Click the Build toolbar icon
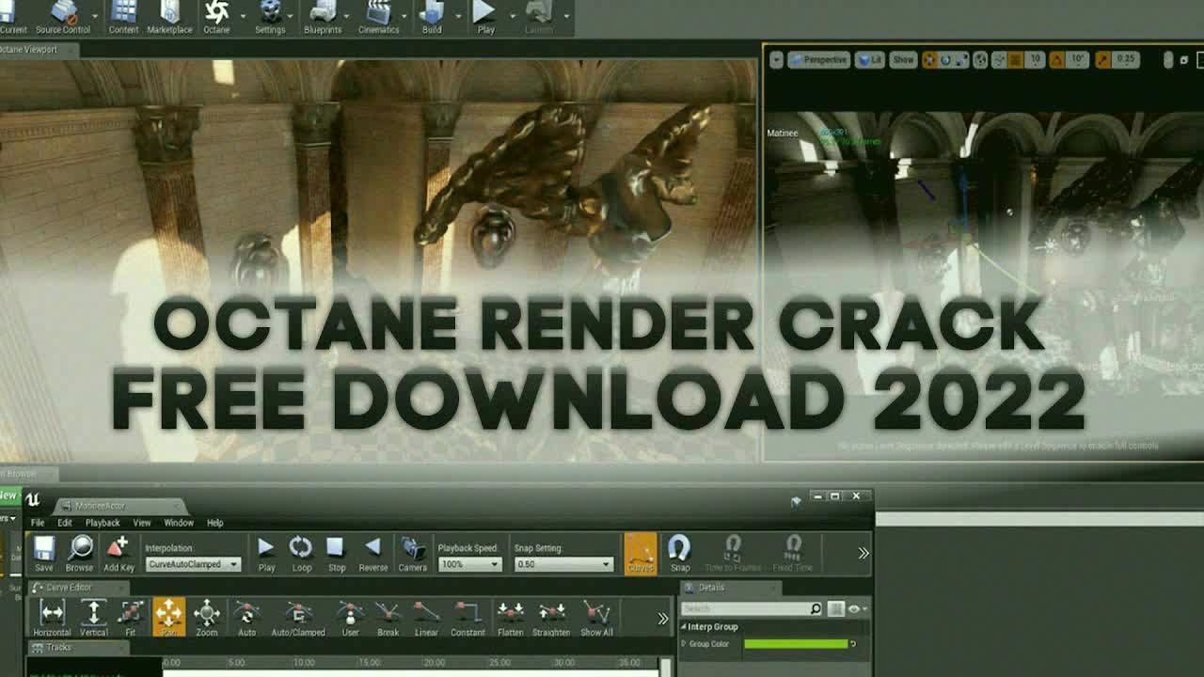The image size is (1204, 677). [x=432, y=18]
